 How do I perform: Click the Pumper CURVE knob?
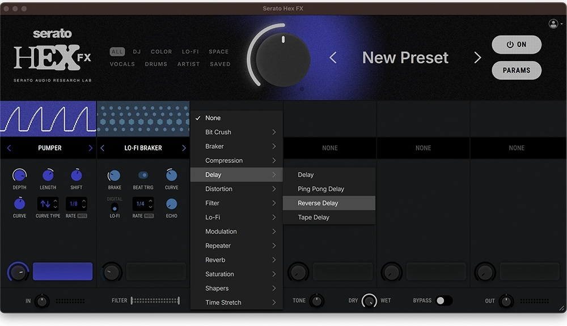point(19,204)
